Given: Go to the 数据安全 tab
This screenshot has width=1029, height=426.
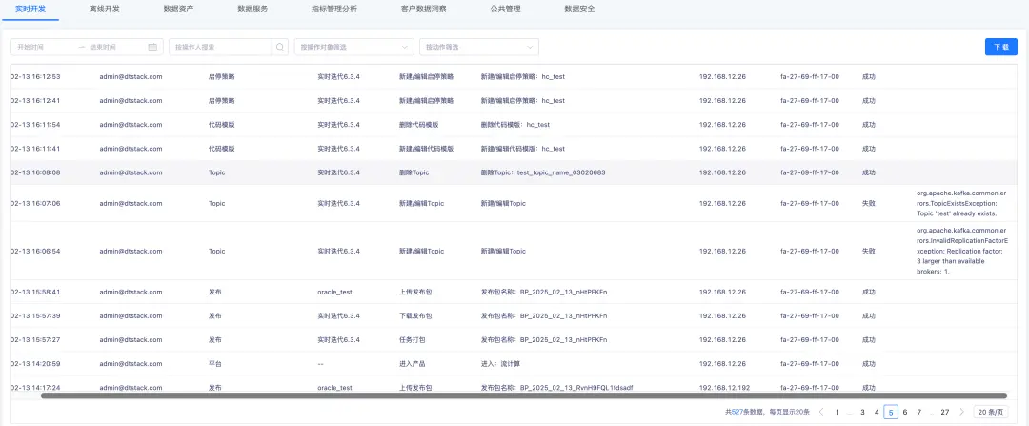Looking at the screenshot, I should pos(579,10).
